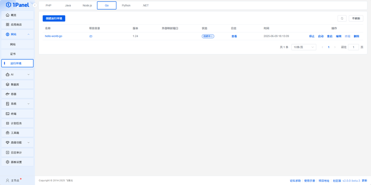Open the 概览 overview page
371x185 pixels.
pos(18,15)
